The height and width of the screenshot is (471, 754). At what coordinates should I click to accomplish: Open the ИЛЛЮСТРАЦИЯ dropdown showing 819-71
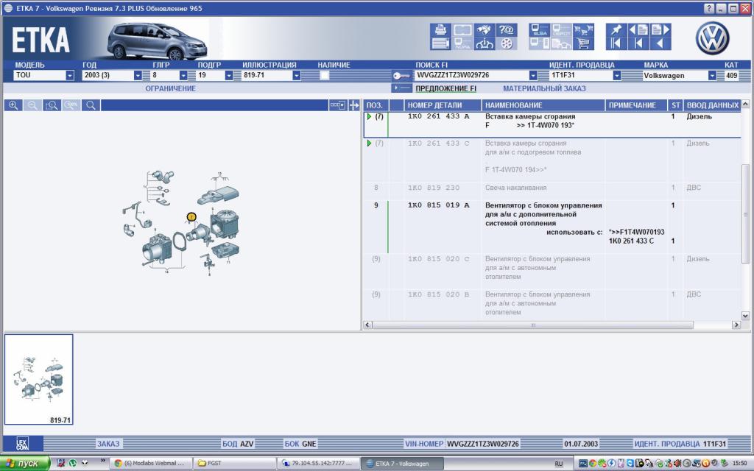[297, 76]
